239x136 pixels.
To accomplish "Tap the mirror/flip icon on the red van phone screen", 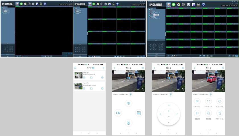I will click(x=197, y=101).
